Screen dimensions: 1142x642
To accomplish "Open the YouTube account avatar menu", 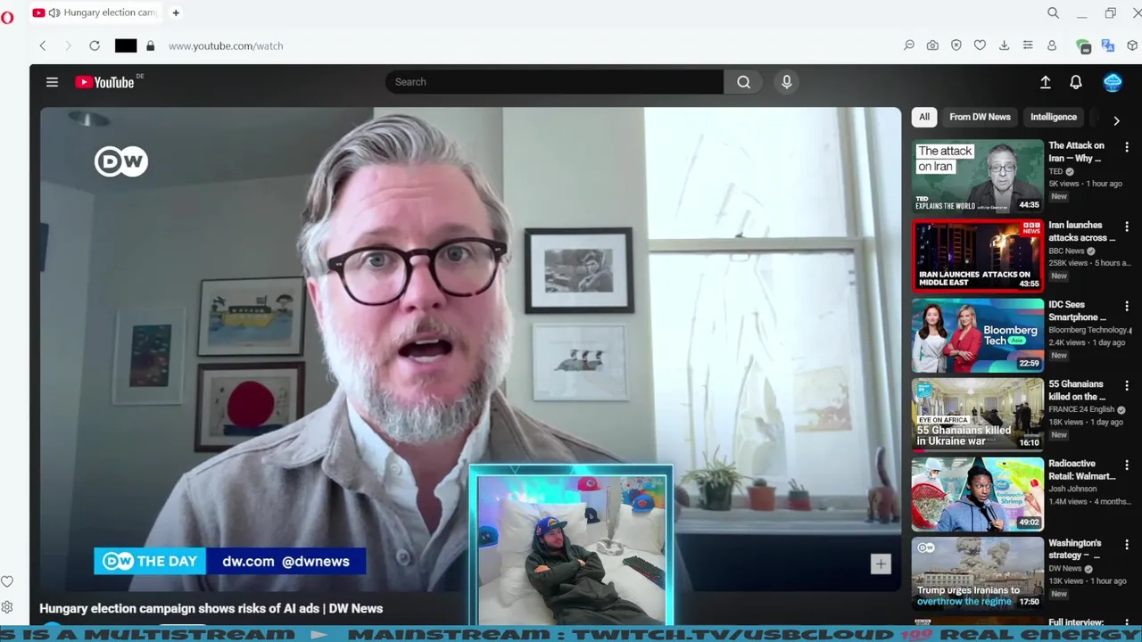I will (x=1113, y=82).
